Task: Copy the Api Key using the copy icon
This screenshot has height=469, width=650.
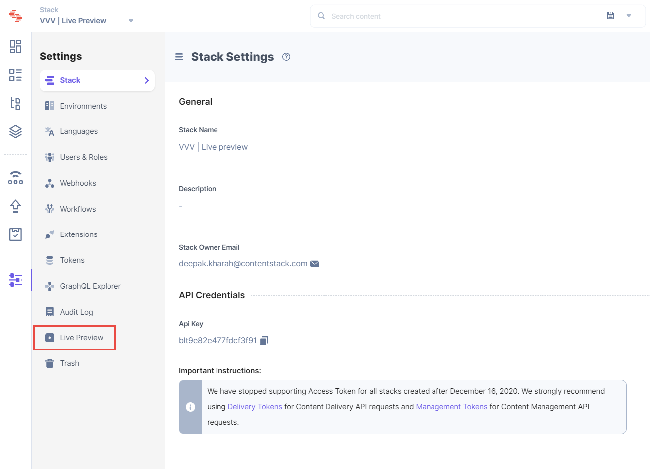Action: click(264, 340)
